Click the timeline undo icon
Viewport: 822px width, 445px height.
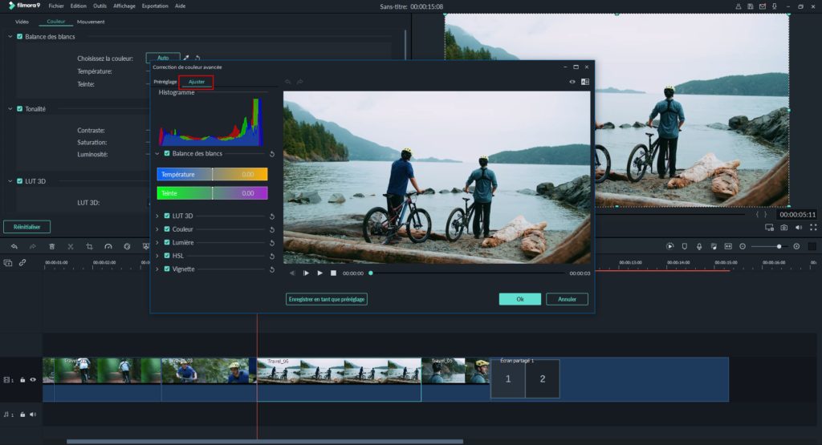click(x=14, y=247)
